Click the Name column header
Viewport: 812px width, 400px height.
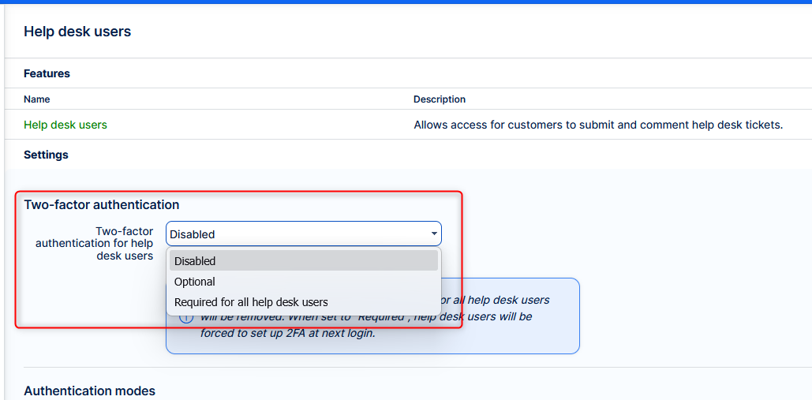(37, 99)
